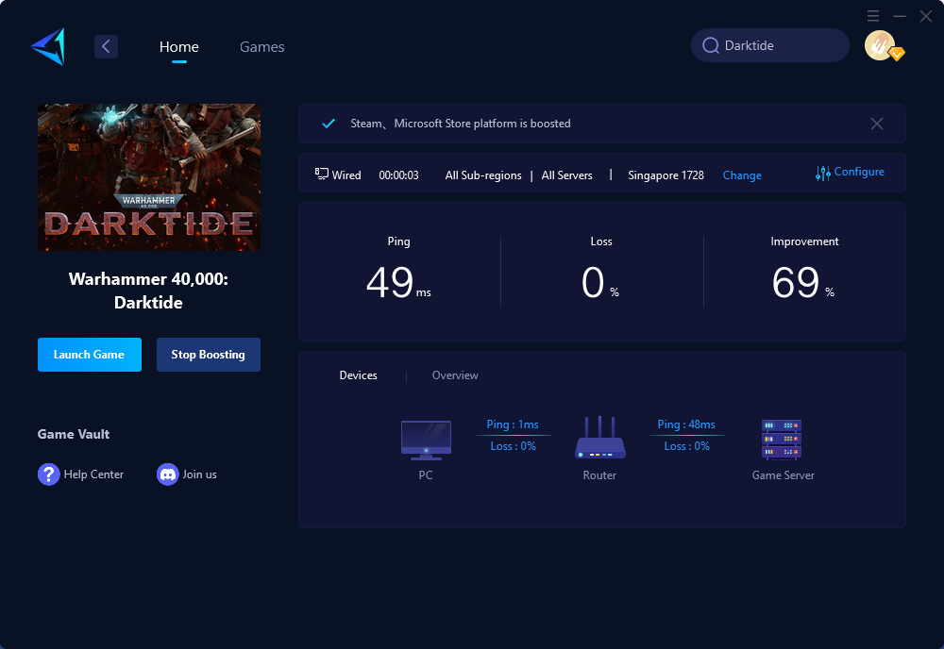Screen dimensions: 944x649
Task: Click the 49 ms ping reading
Action: click(x=398, y=282)
